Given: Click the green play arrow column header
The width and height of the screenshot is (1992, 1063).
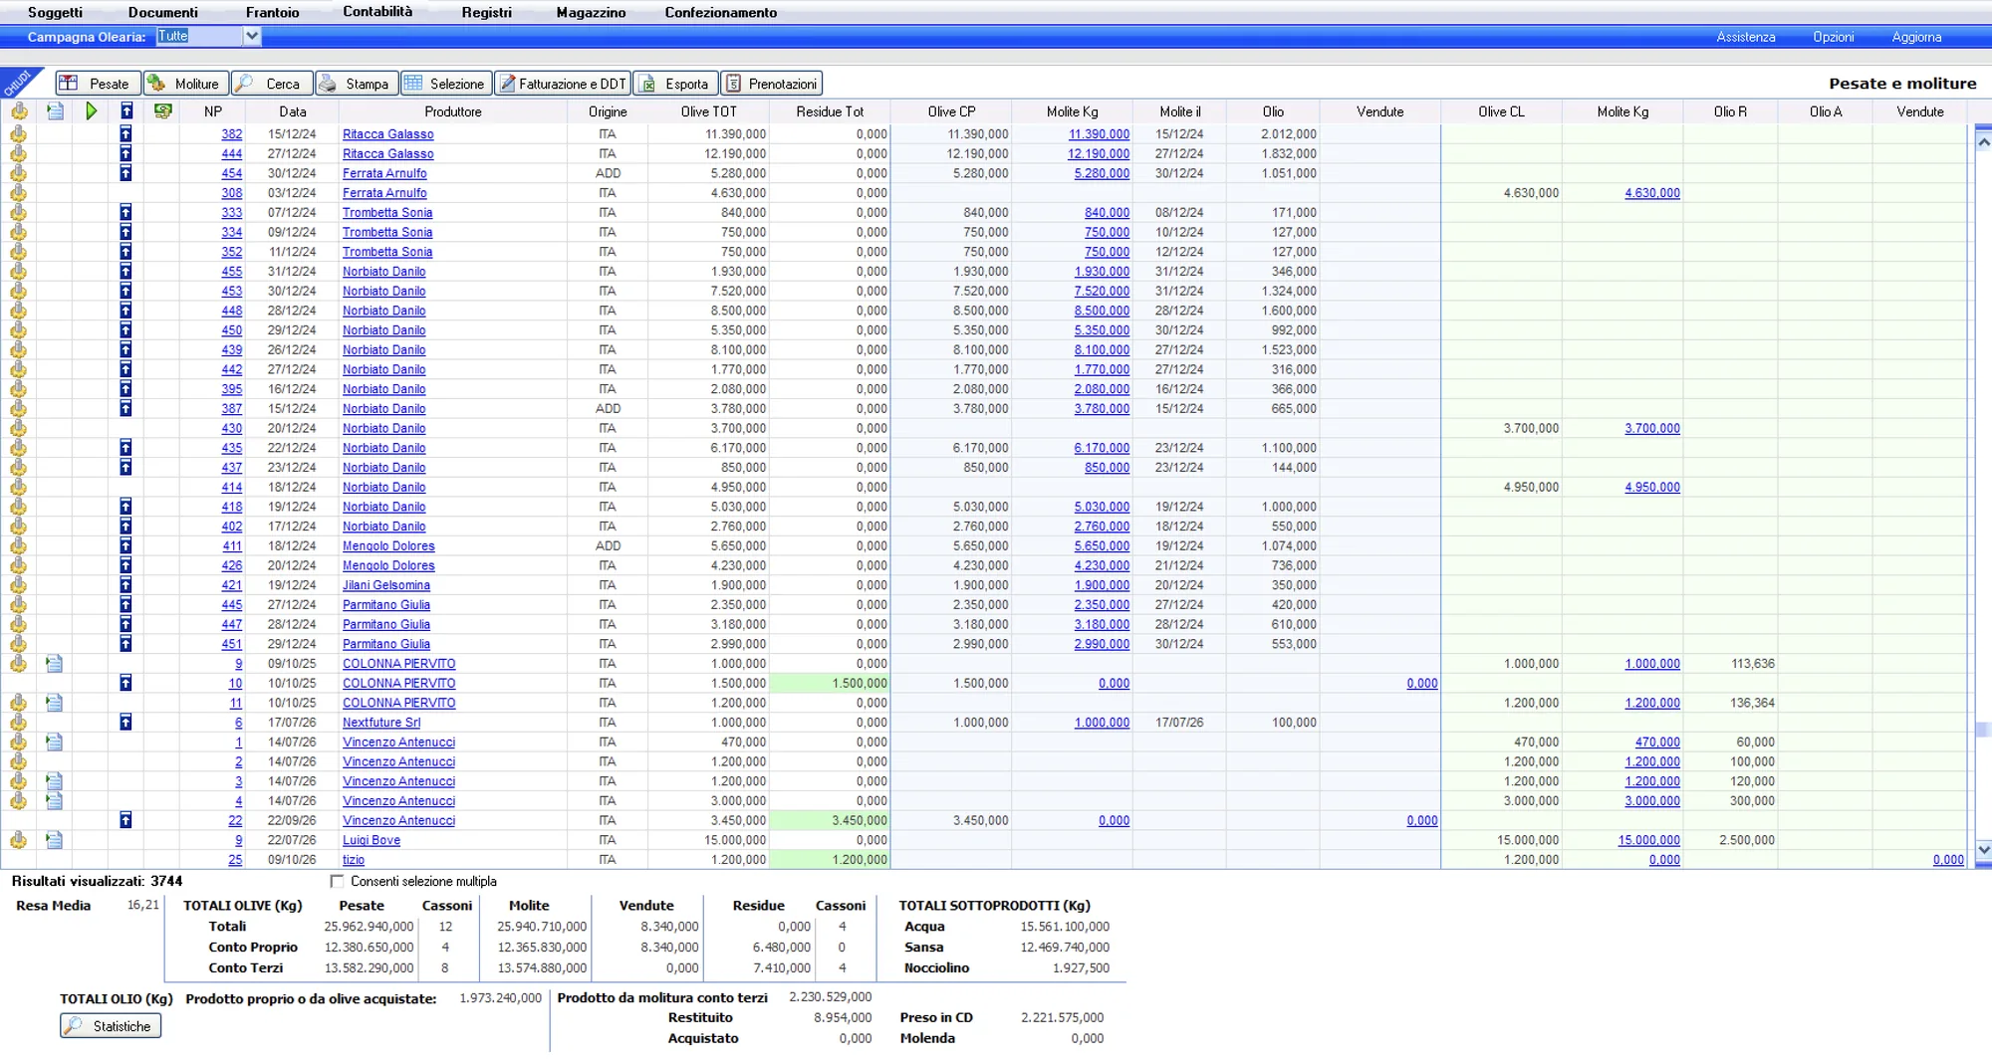Looking at the screenshot, I should pos(92,111).
